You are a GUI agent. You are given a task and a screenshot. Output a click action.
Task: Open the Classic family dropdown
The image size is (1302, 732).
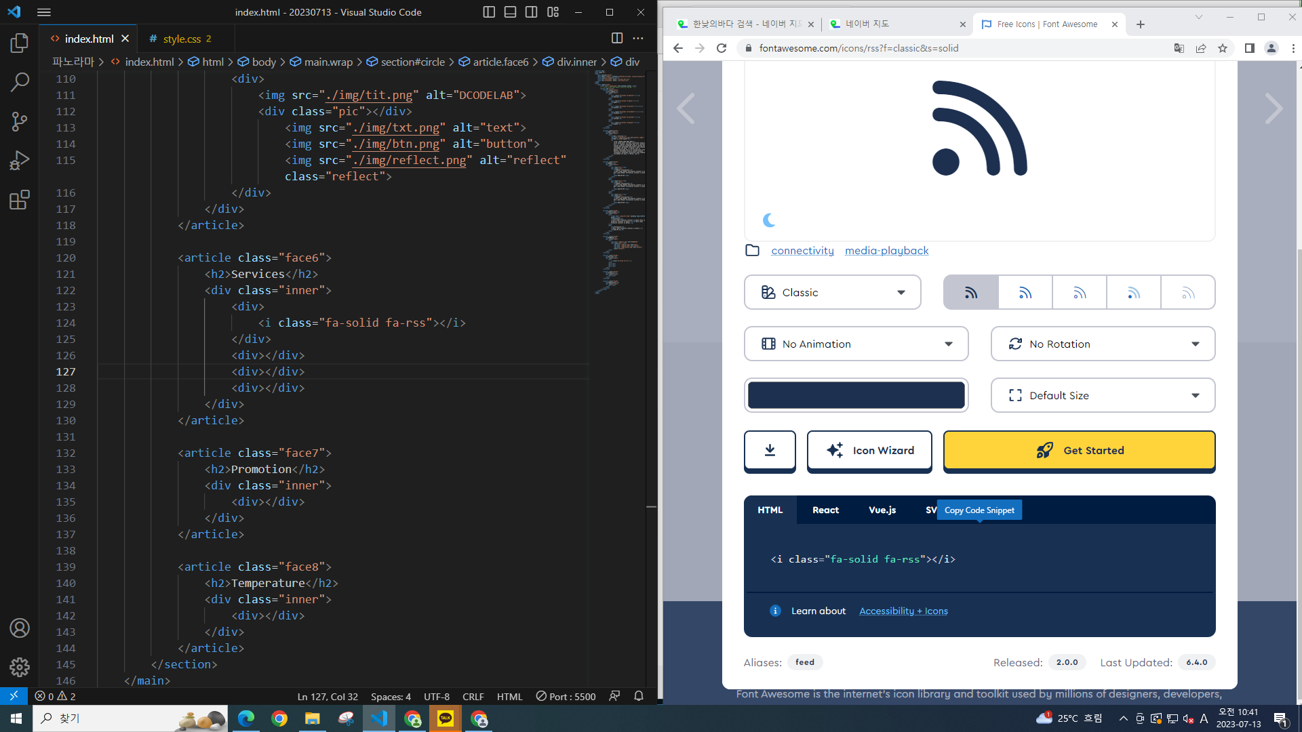(x=832, y=293)
